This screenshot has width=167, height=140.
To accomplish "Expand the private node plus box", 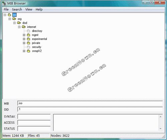I will coord(24,43).
